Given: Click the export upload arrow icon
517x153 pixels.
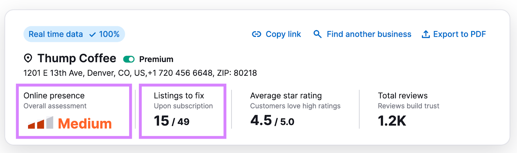Looking at the screenshot, I should (x=426, y=34).
